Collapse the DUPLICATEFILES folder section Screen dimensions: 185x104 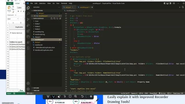(x=32, y=18)
